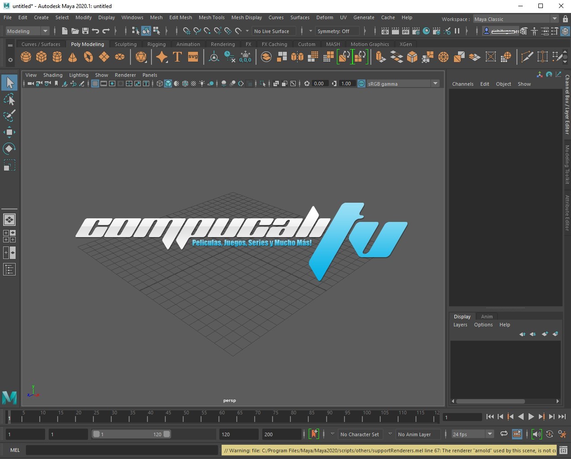Toggle wireframe display in viewport
Image resolution: width=571 pixels, height=459 pixels.
(160, 83)
